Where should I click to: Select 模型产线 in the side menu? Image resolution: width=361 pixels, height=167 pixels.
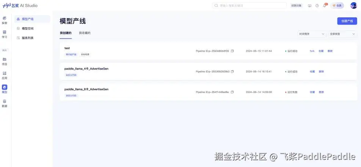(x=32, y=19)
